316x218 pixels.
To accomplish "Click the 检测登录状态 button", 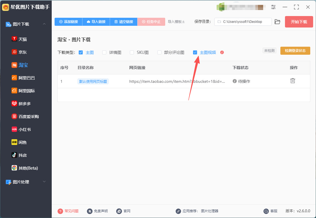I will (295, 51).
